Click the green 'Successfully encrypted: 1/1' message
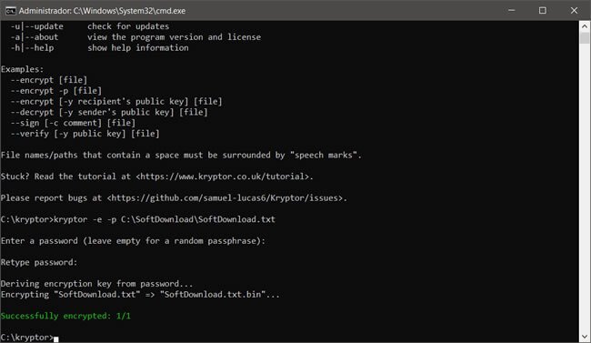591x343 pixels. coord(65,316)
